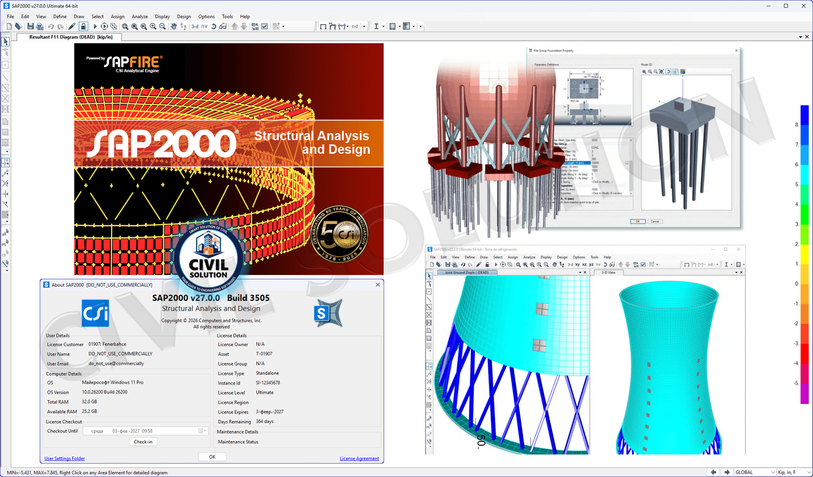Screen dimensions: 813x477
Task: Click the Rubber Band Zoom magnifier icon
Action: pos(125,27)
